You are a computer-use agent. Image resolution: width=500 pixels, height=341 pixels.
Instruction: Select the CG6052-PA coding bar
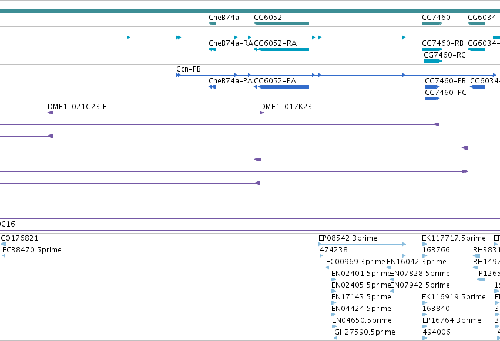pyautogui.click(x=281, y=87)
